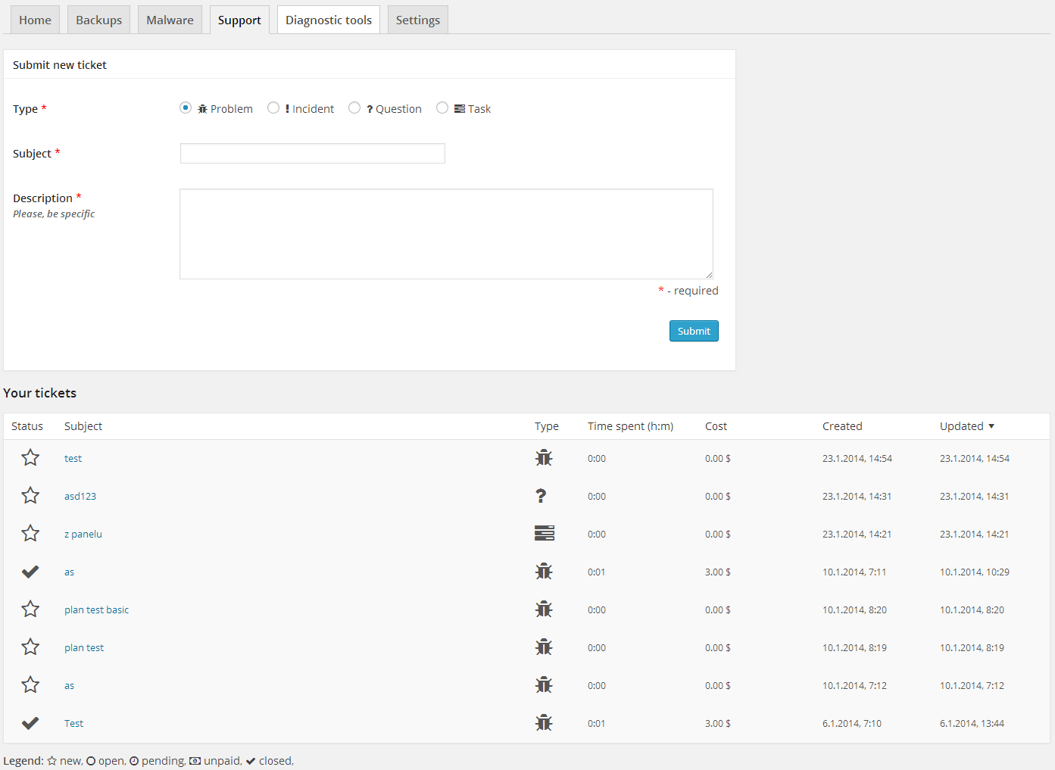Open the plan test ticket

click(x=84, y=647)
